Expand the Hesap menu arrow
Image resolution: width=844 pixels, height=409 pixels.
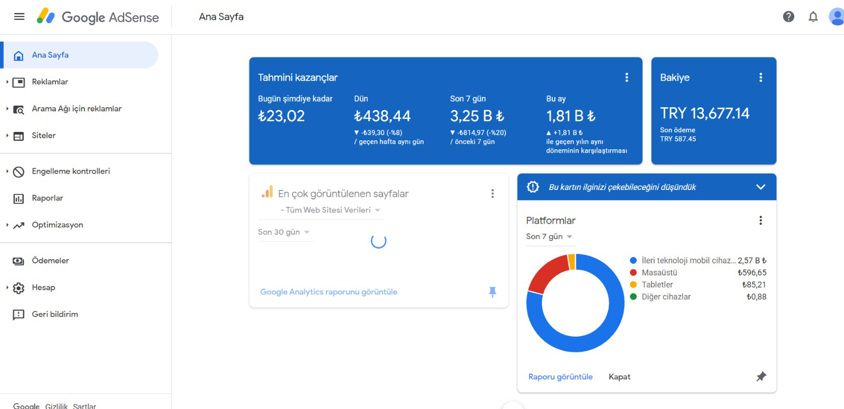tap(7, 288)
